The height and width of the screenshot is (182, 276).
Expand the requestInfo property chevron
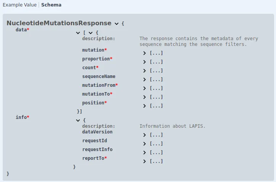coord(144,153)
